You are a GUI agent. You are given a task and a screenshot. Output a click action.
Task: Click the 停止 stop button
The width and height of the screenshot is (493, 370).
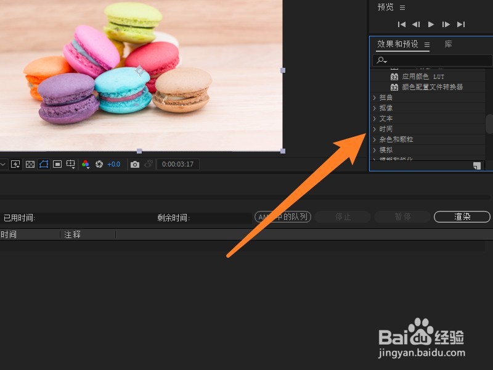pos(343,217)
